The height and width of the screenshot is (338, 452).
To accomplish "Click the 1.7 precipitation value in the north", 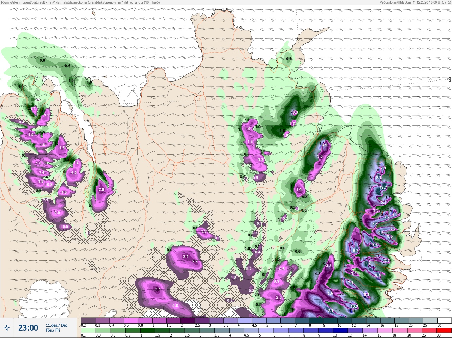I will (292, 124).
